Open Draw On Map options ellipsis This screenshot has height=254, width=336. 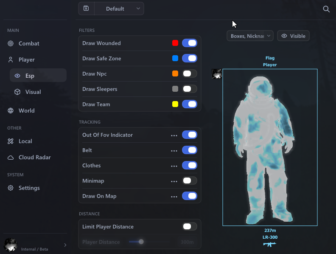(174, 197)
